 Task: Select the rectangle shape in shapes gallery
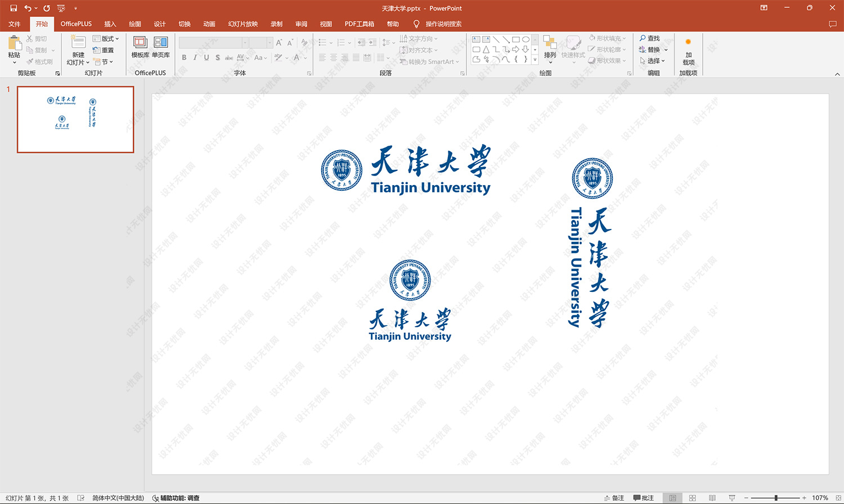[x=515, y=39]
